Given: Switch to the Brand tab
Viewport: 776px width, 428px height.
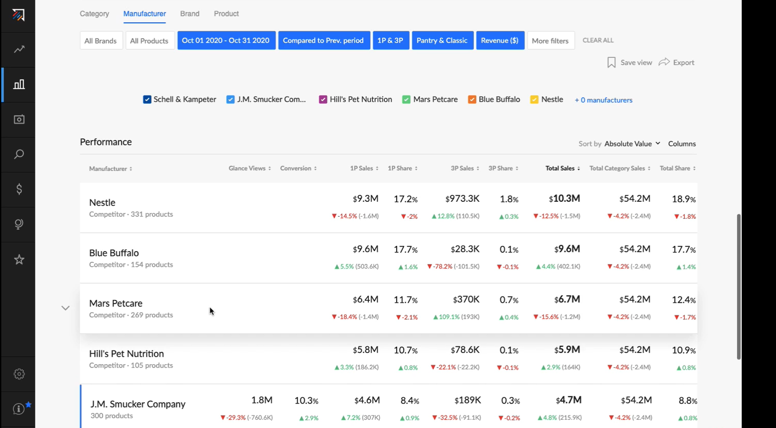Looking at the screenshot, I should [x=190, y=14].
